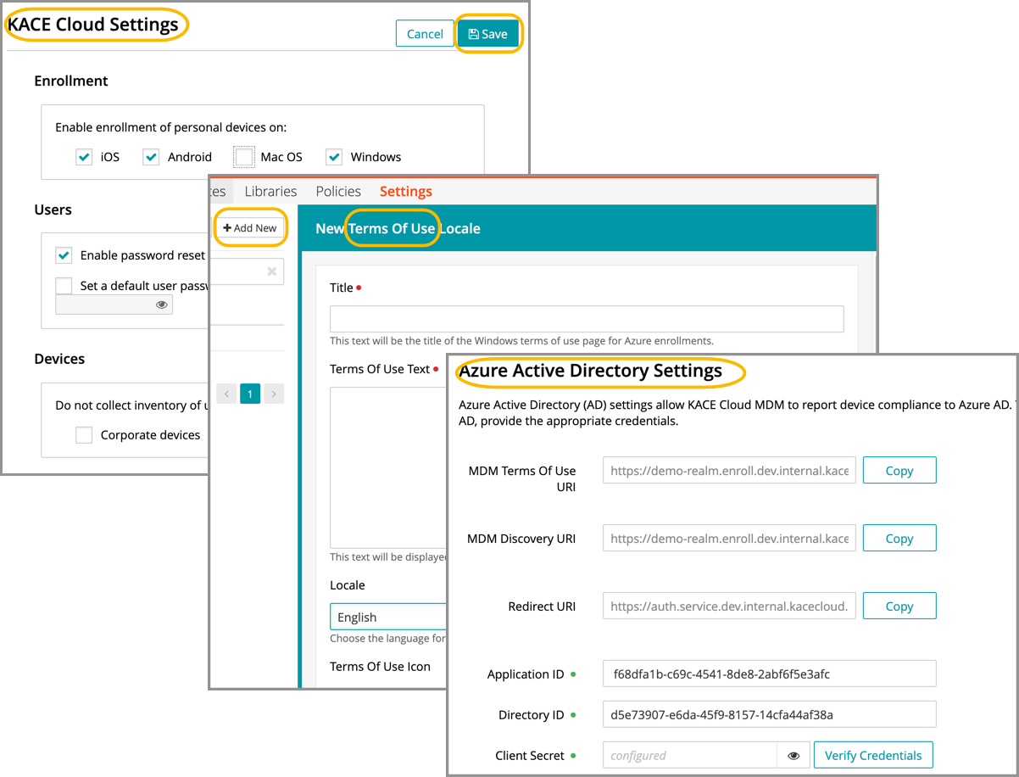The image size is (1019, 777).
Task: Toggle the Enable password reset checkbox
Action: pyautogui.click(x=64, y=255)
